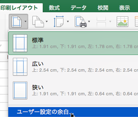
Task: Expand the Page Size dropdown arrow
Action: (68, 21)
